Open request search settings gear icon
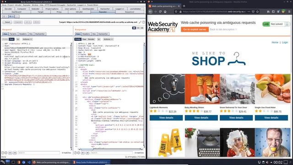 pyautogui.click(x=6, y=153)
